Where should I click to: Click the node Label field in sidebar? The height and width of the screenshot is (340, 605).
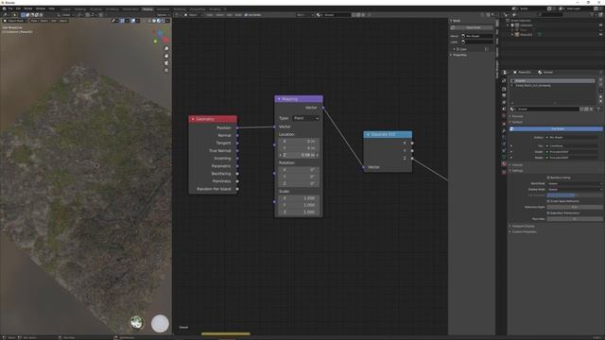click(476, 42)
